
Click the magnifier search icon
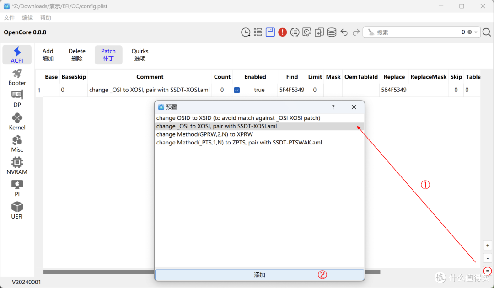(487, 32)
